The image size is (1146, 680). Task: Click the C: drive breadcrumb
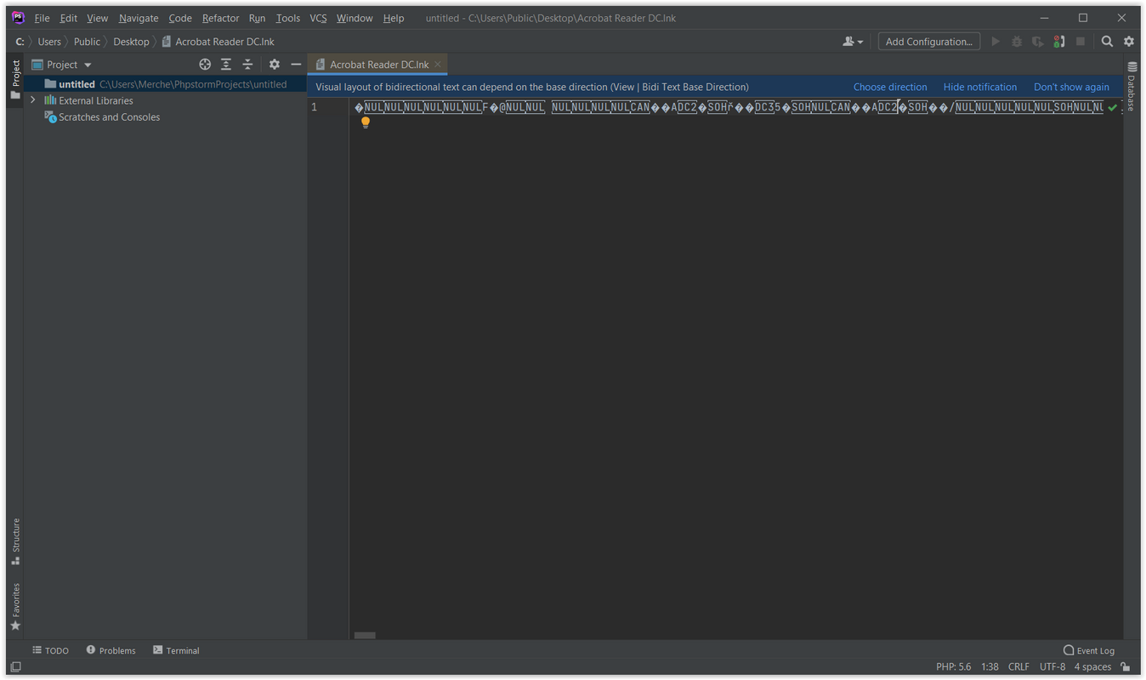[20, 42]
